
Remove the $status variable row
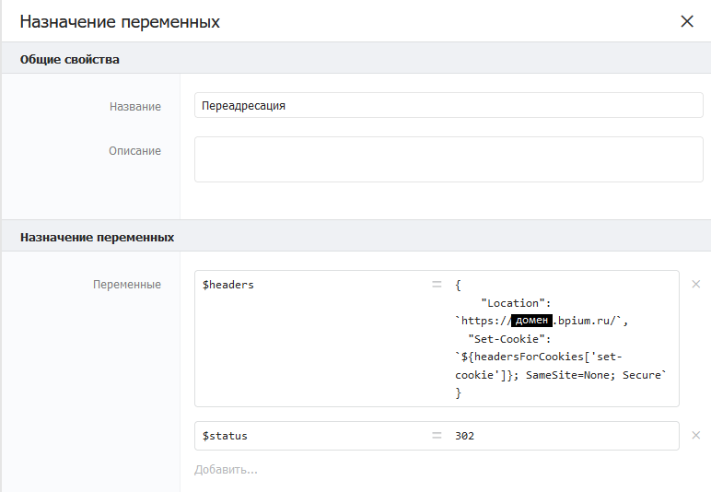point(695,435)
